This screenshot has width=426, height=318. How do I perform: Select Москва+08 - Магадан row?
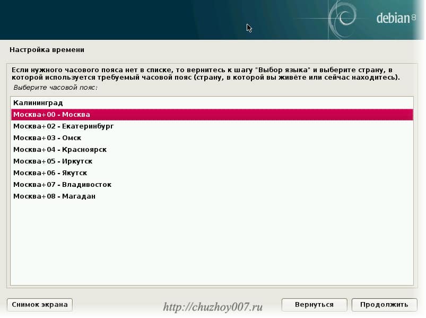[212, 196]
